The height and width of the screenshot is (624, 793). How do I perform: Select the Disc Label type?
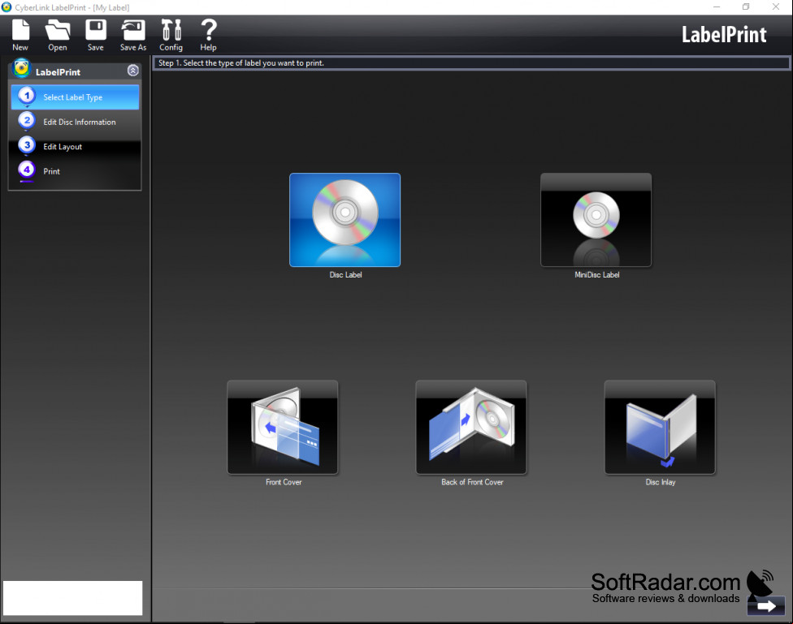[345, 220]
